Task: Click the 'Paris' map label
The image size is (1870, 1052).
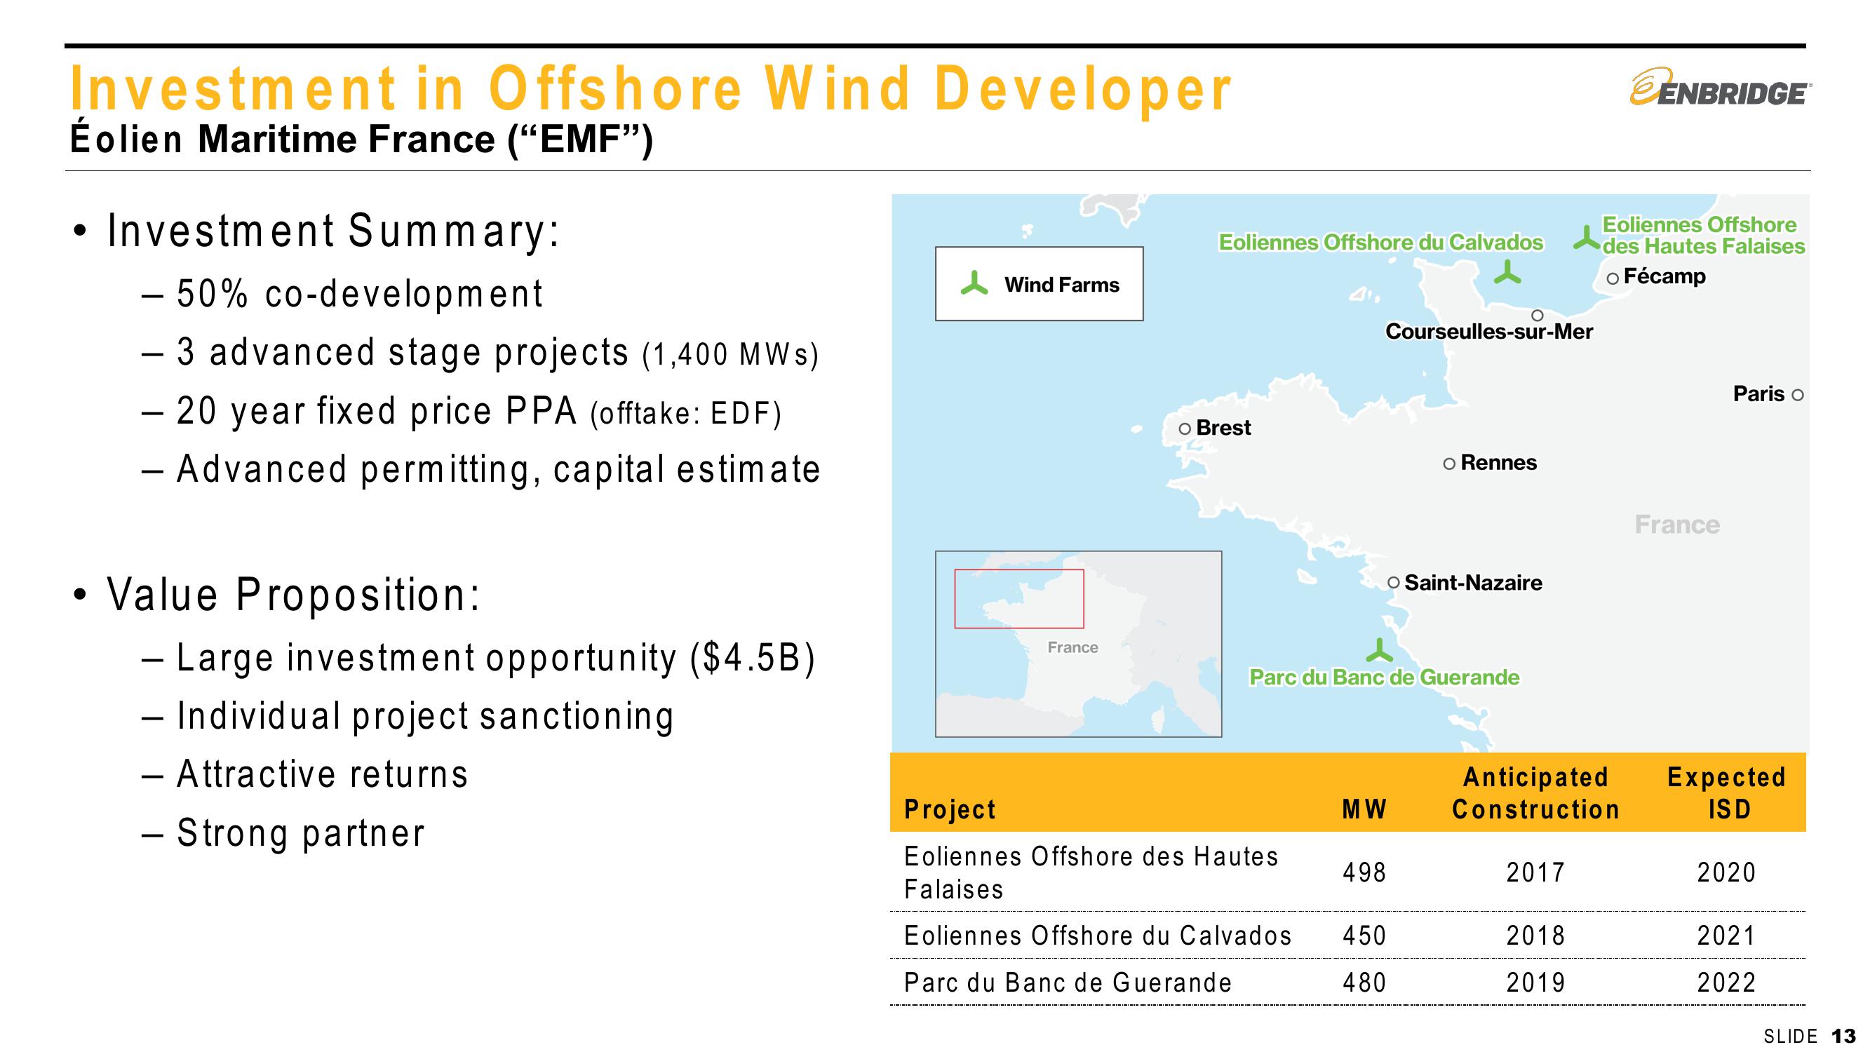Action: 1759,393
